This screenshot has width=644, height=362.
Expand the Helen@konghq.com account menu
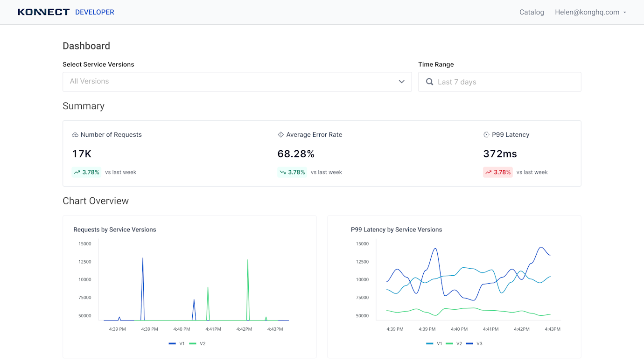click(x=590, y=12)
